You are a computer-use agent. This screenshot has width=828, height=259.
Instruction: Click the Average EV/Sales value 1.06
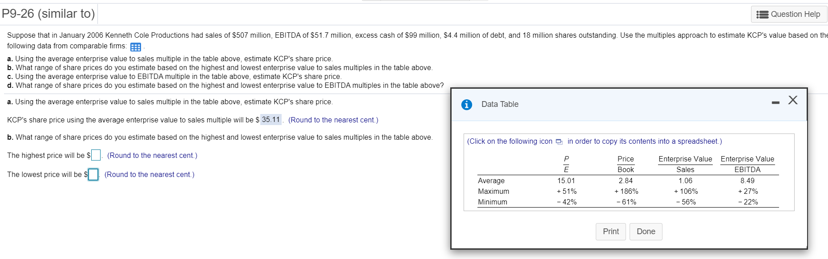pyautogui.click(x=685, y=181)
